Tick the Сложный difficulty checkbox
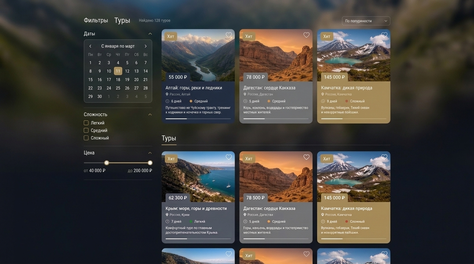474x264 pixels. click(86, 138)
